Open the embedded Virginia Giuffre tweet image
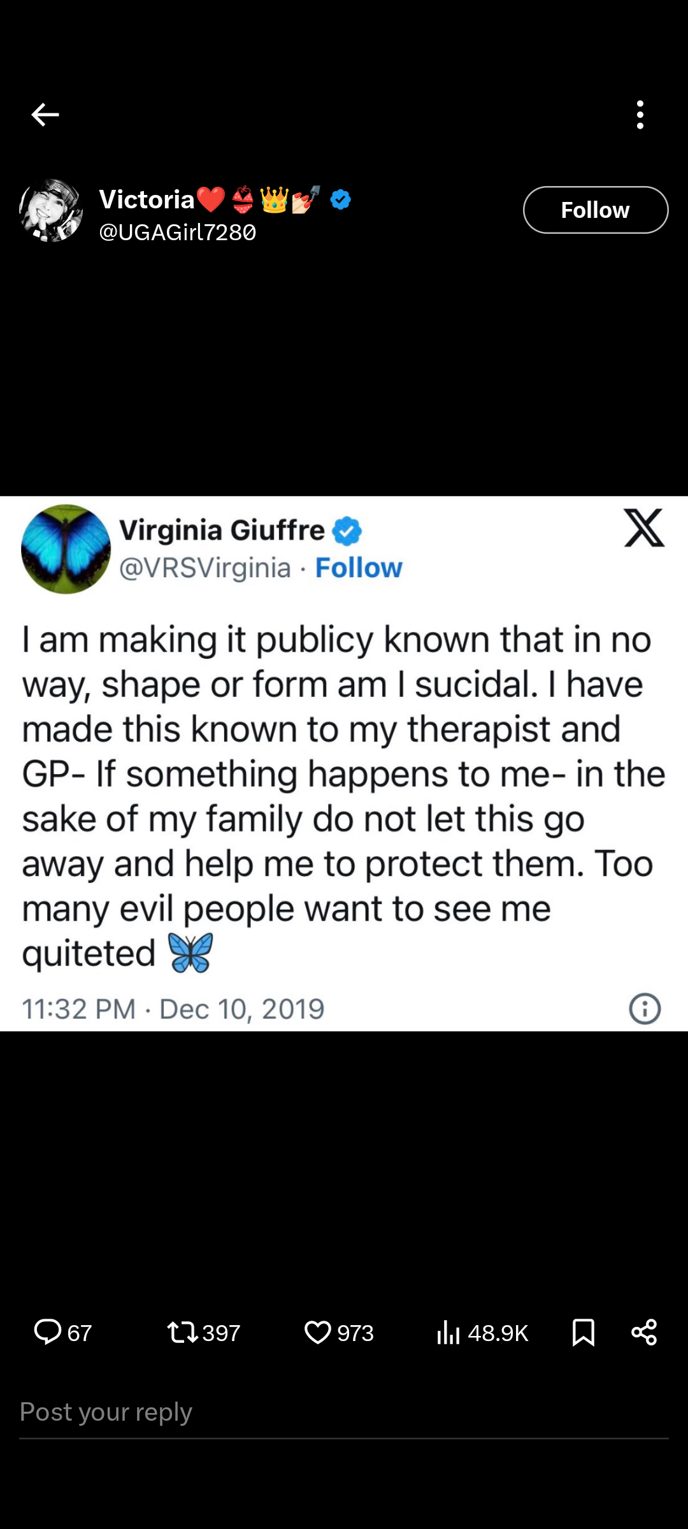 pos(344,763)
